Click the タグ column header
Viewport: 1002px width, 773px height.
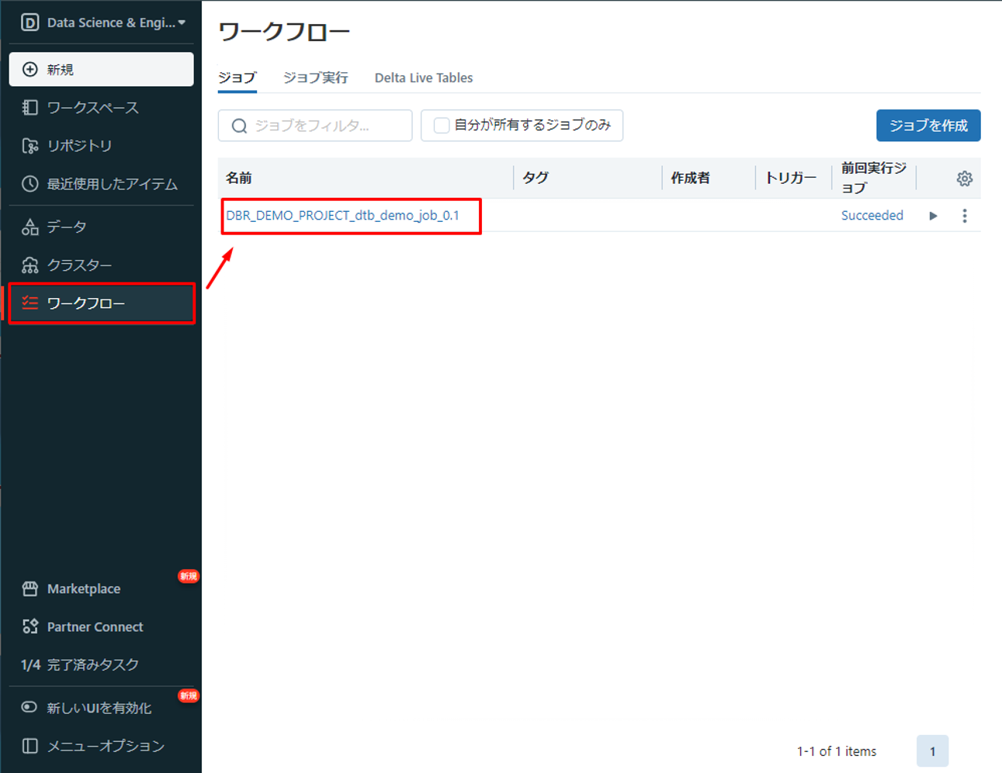click(536, 179)
